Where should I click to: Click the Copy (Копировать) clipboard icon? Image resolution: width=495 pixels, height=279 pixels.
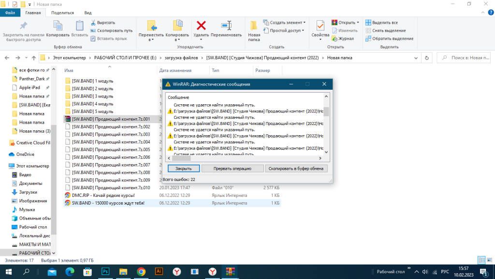58,26
